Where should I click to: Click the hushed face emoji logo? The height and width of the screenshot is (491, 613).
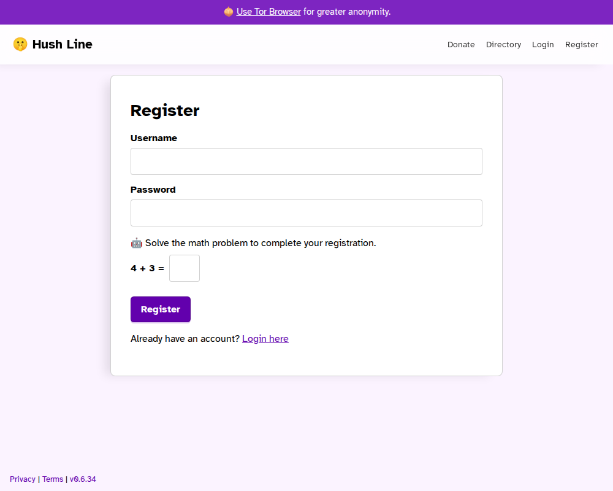tap(20, 44)
